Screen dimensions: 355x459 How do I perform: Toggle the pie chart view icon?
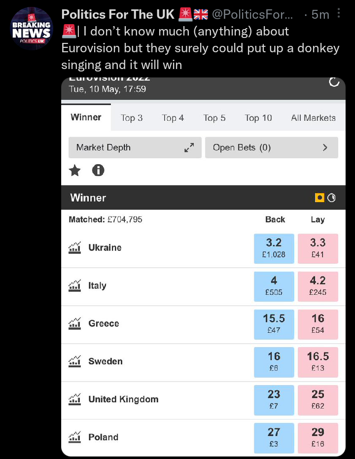click(x=331, y=198)
